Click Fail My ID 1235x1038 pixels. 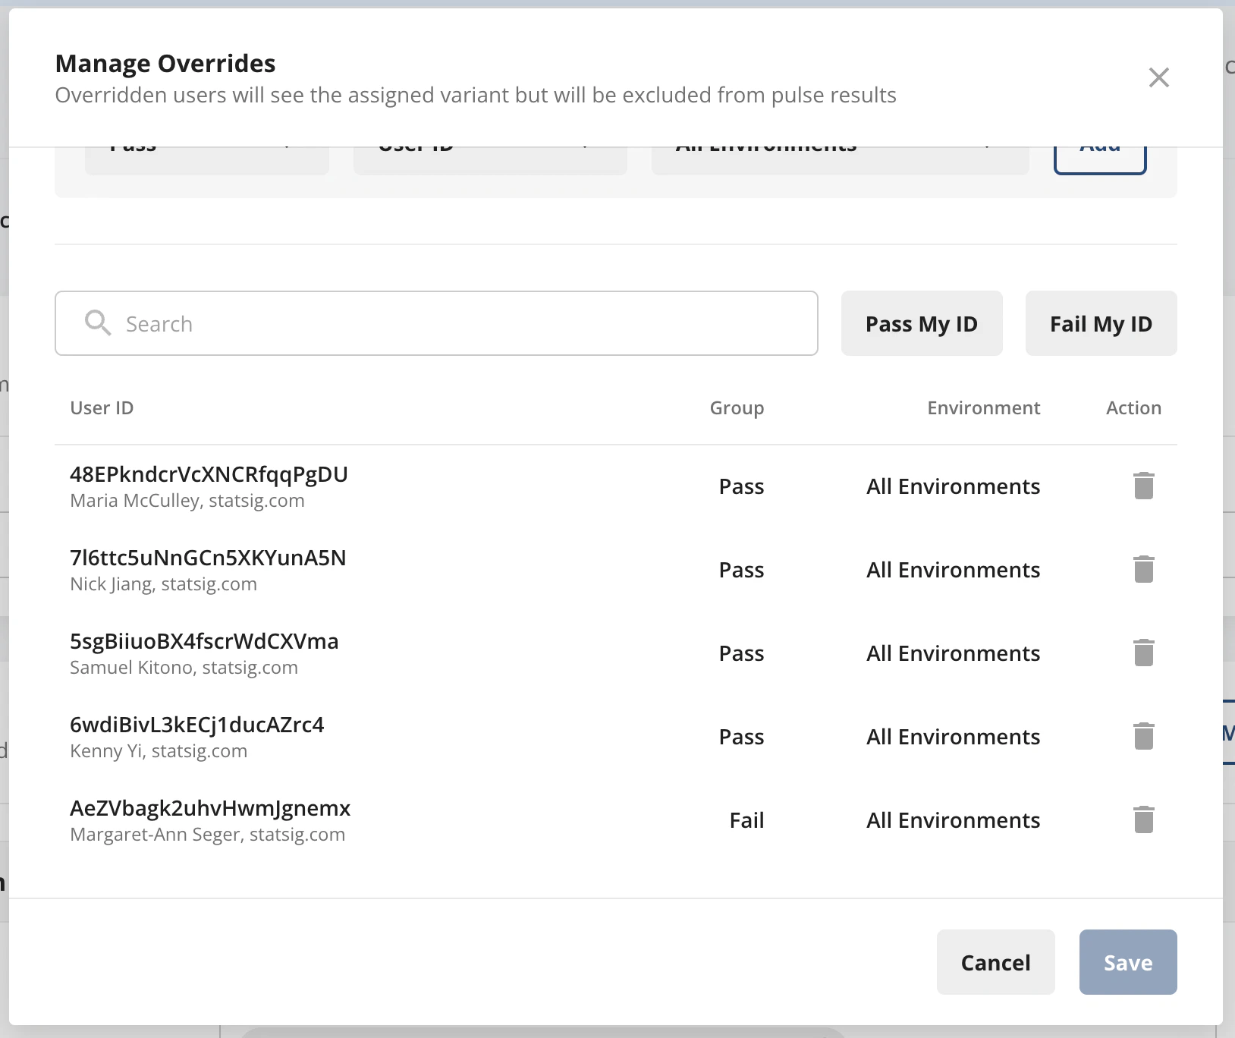click(1100, 322)
